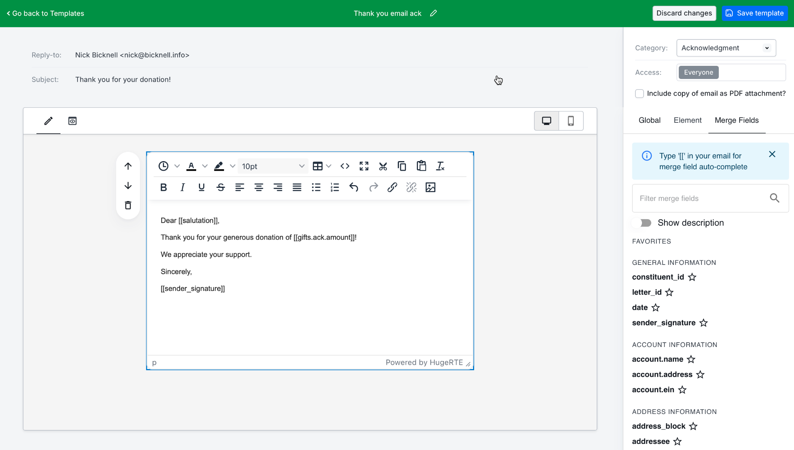The height and width of the screenshot is (450, 794).
Task: Click the Bold formatting icon
Action: pos(163,187)
